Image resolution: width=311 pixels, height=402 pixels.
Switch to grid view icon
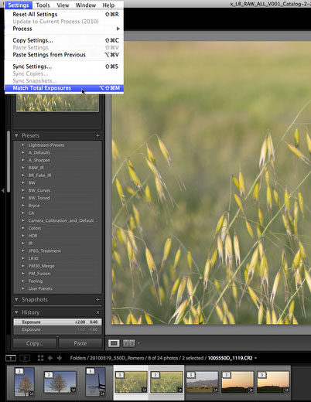40,358
